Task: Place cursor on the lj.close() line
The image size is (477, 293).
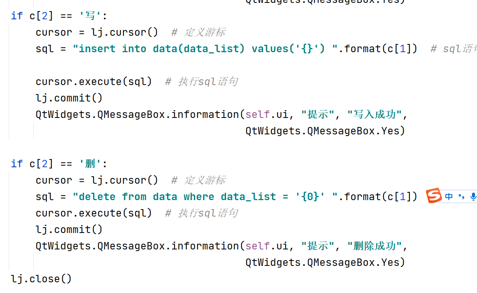Action: click(41, 279)
